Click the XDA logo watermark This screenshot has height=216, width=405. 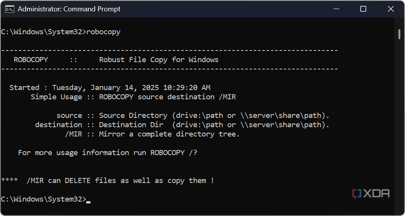click(371, 193)
